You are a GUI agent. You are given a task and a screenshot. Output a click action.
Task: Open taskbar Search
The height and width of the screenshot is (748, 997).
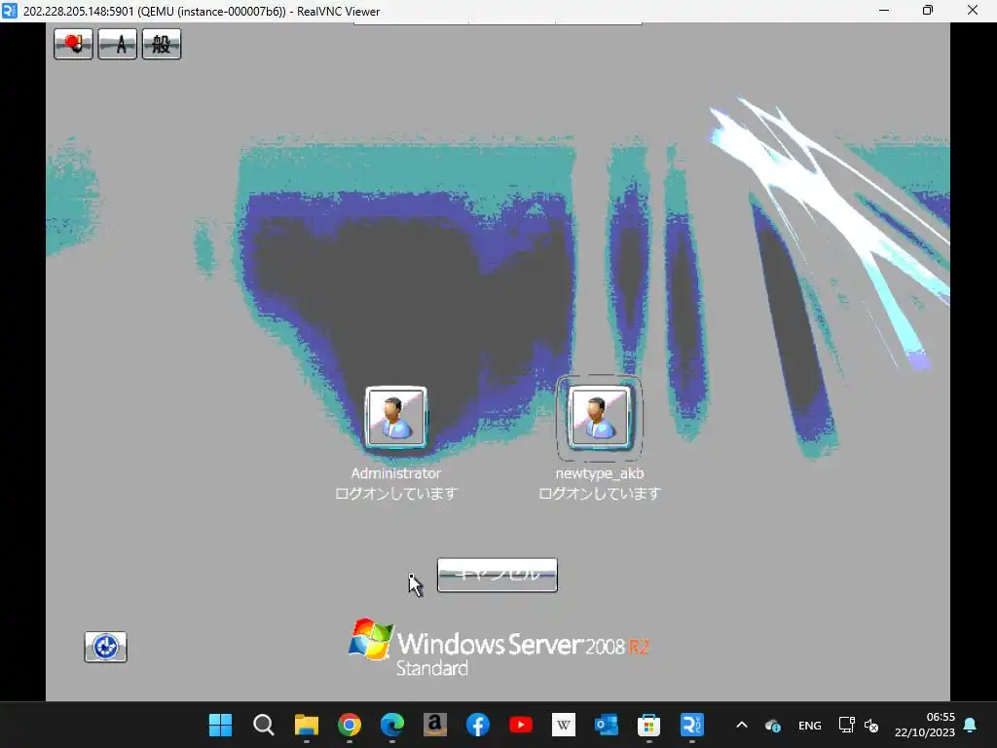click(263, 725)
